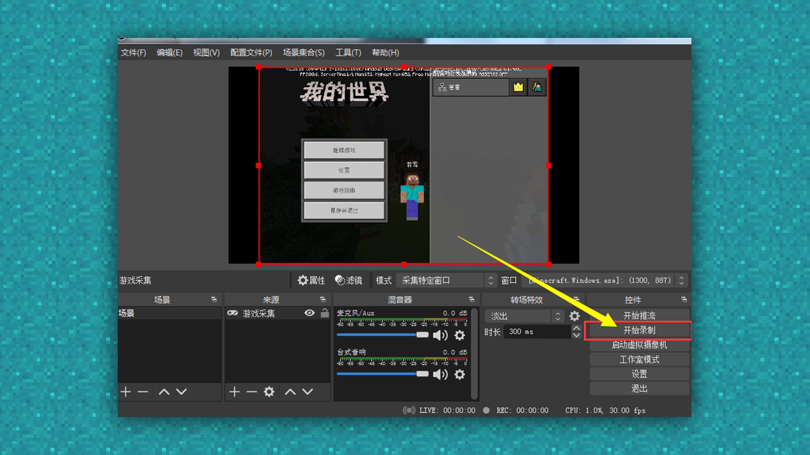Open transition properties gear next to 淡出
The width and height of the screenshot is (810, 455).
pos(575,316)
